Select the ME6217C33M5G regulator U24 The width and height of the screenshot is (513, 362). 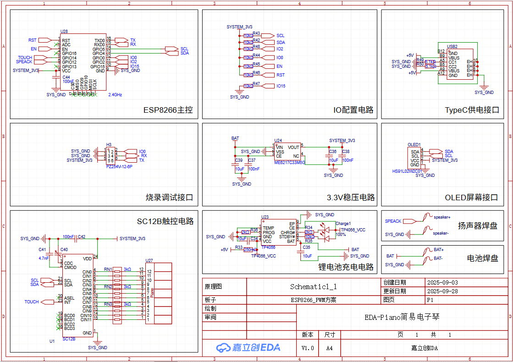[287, 152]
